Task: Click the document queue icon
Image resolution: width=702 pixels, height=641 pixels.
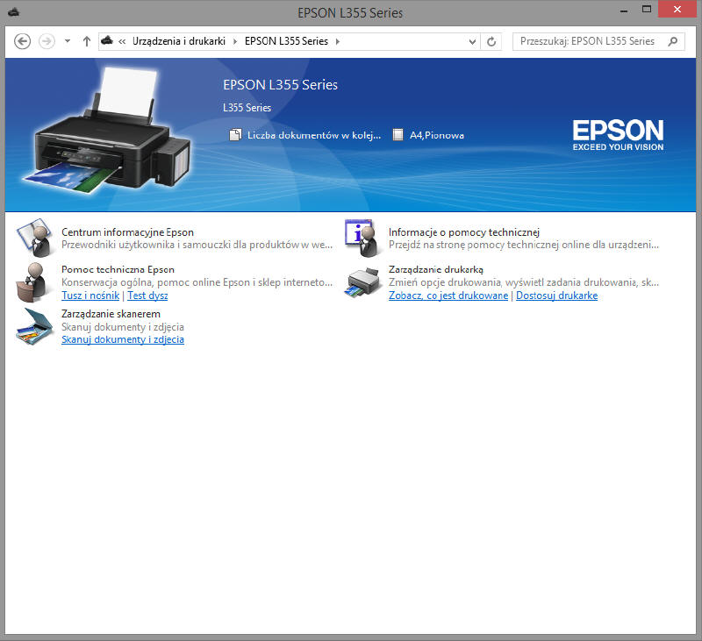Action: [235, 135]
